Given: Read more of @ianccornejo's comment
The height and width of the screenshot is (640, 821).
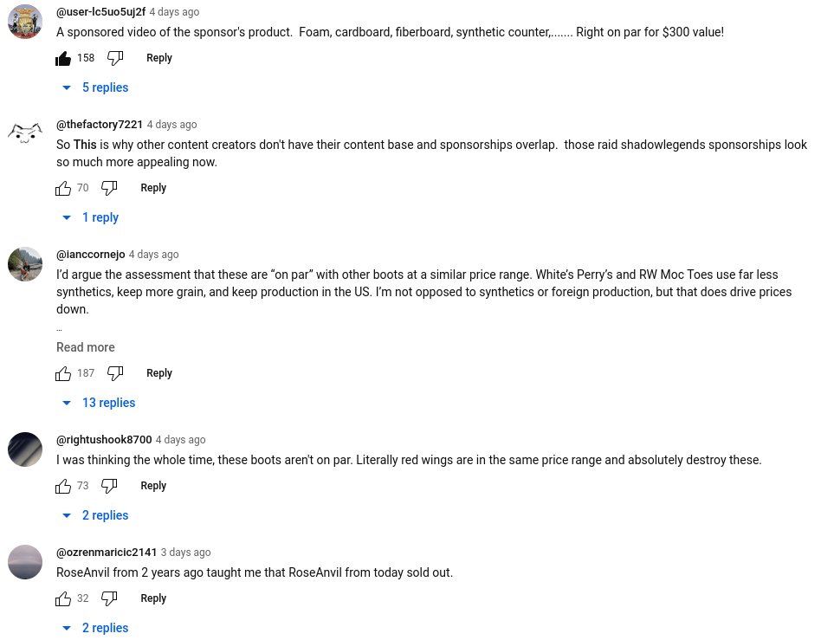Looking at the screenshot, I should click(x=86, y=347).
